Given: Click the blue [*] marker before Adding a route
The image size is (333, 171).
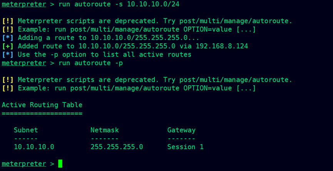Looking at the screenshot, I should tap(8, 38).
